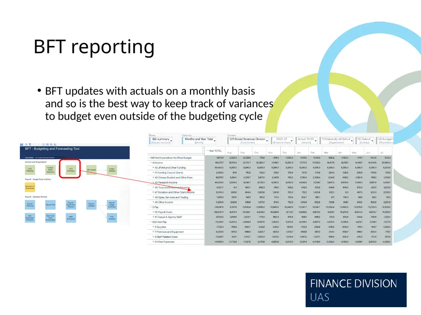The image size is (421, 315).
Task: Expand 49 Other Income
Action: coord(153,202)
